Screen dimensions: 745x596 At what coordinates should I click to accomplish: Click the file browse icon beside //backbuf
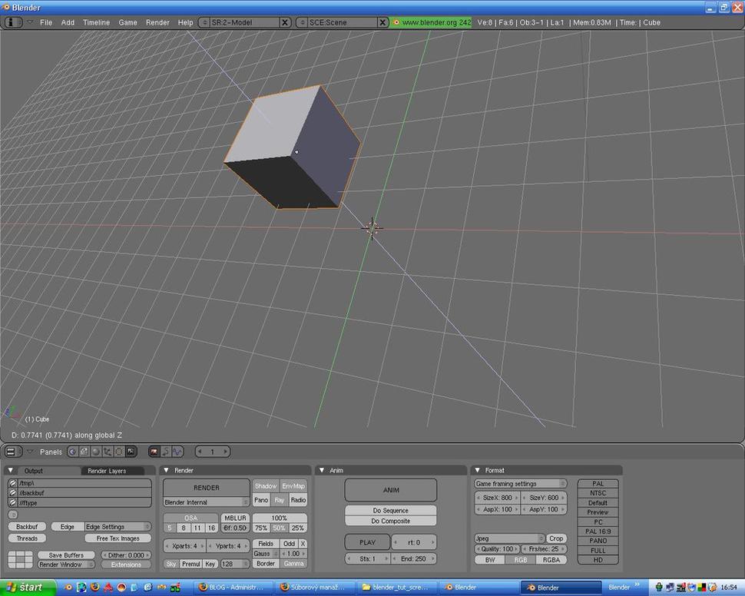tap(13, 493)
